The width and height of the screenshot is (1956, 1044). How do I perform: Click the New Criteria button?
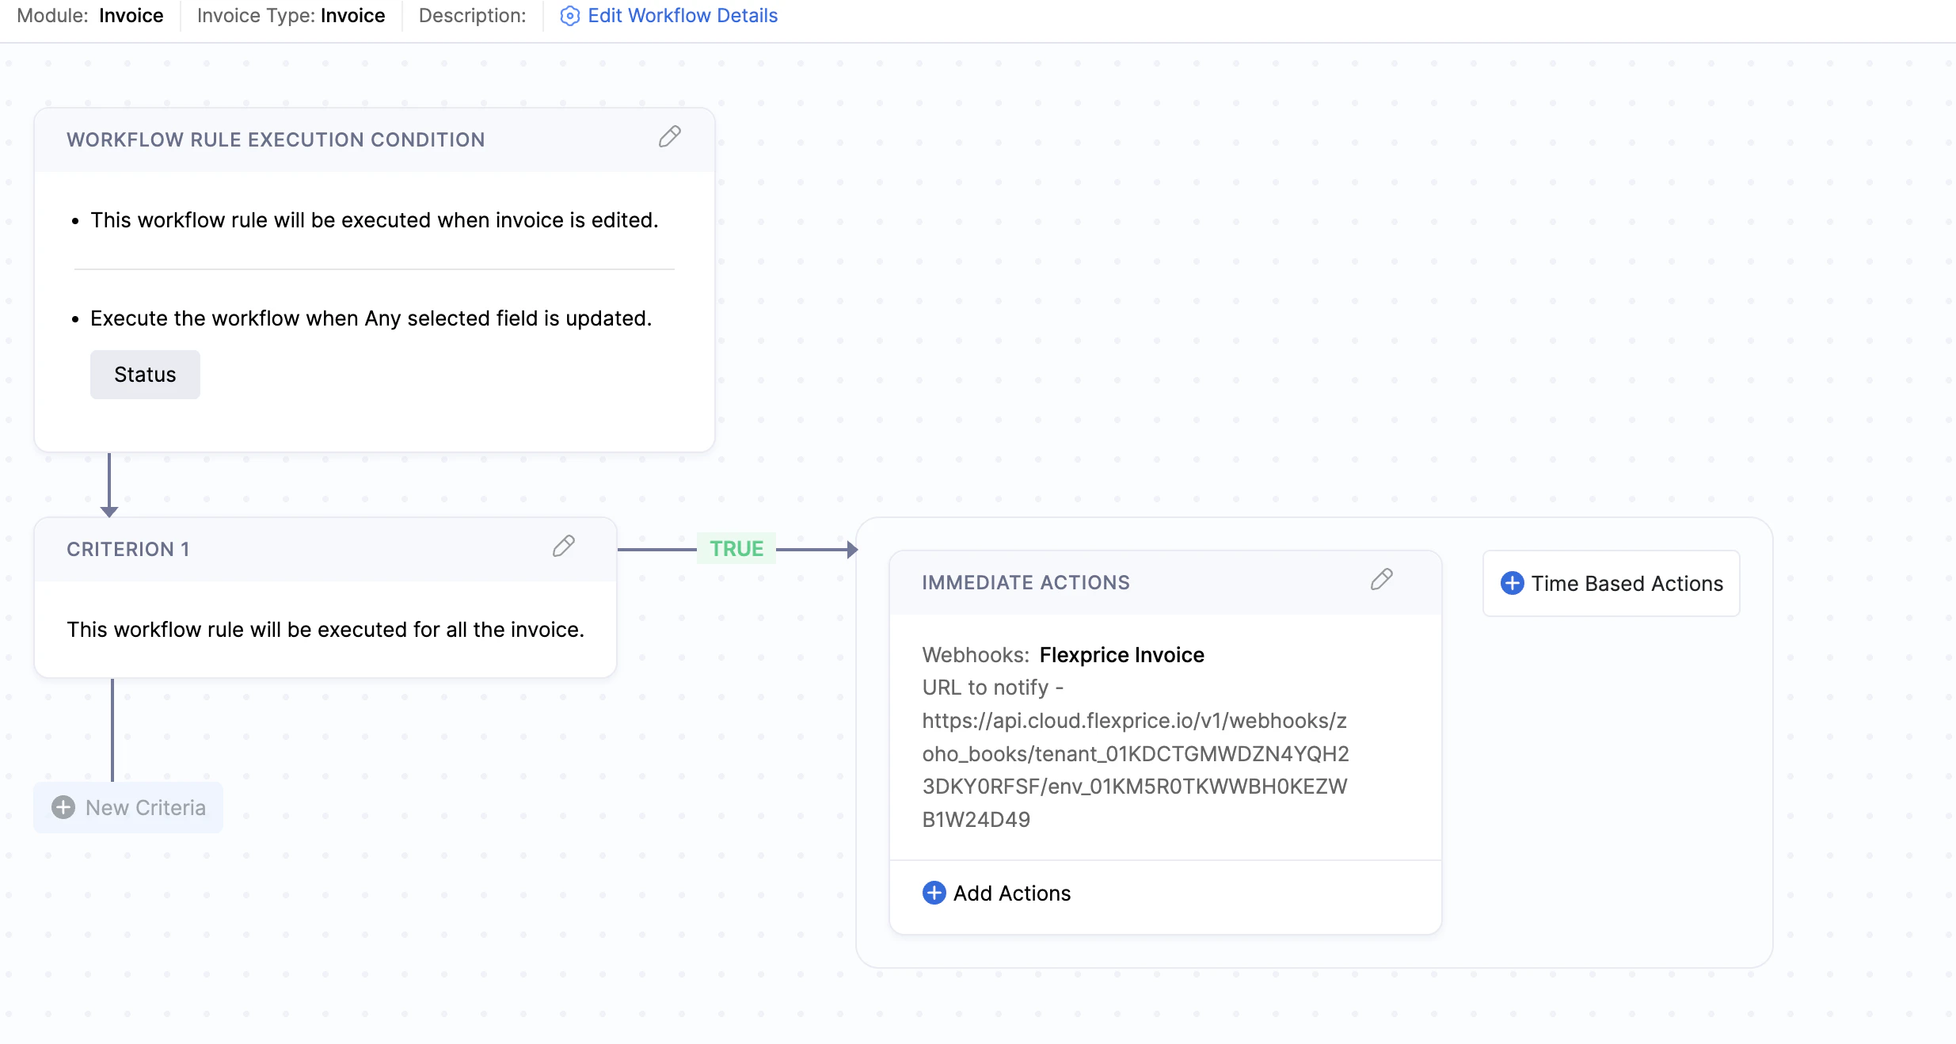pos(127,807)
